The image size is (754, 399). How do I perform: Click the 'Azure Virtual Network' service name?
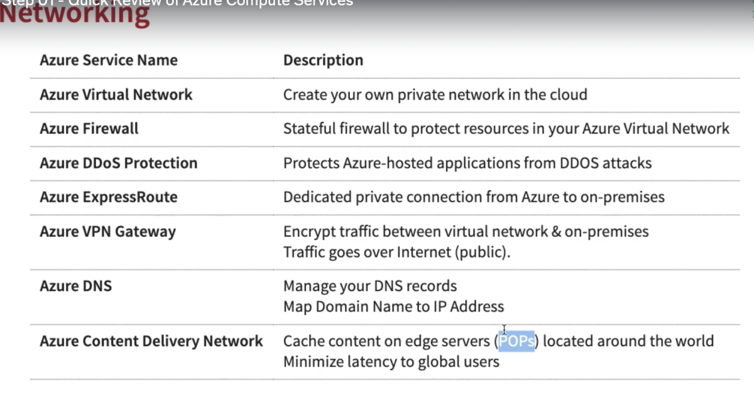point(116,95)
